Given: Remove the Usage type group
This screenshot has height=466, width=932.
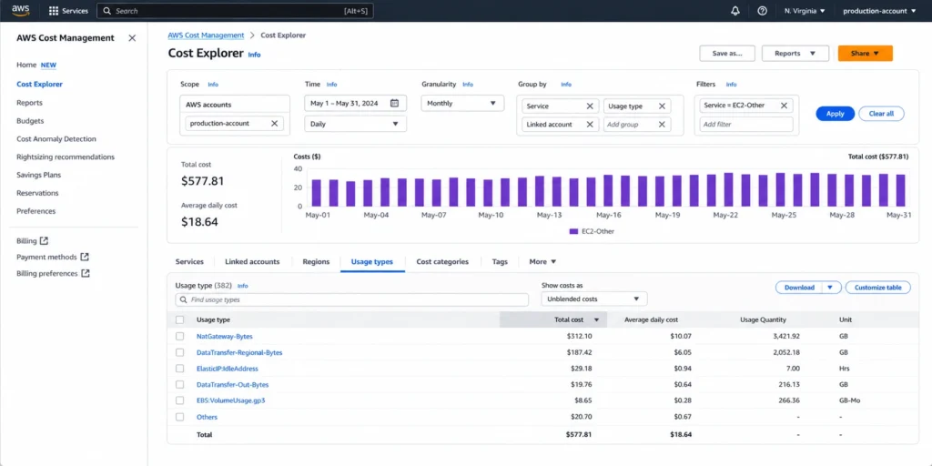Looking at the screenshot, I should pos(662,106).
